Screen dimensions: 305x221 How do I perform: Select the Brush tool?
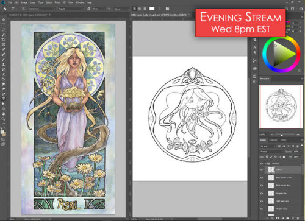coord(3,59)
